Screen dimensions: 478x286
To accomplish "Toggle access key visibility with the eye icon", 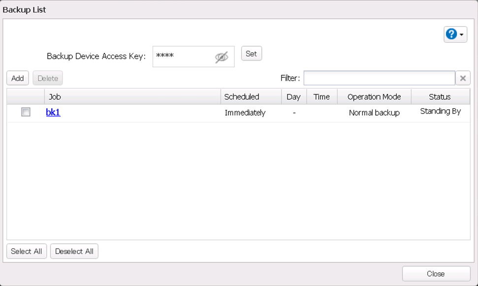I will click(222, 57).
